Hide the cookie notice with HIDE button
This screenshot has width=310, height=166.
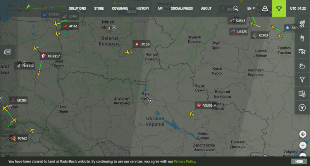click(299, 161)
